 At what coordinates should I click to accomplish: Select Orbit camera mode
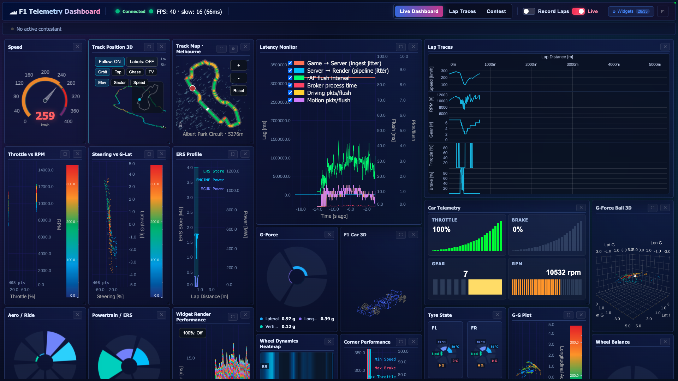click(x=102, y=72)
